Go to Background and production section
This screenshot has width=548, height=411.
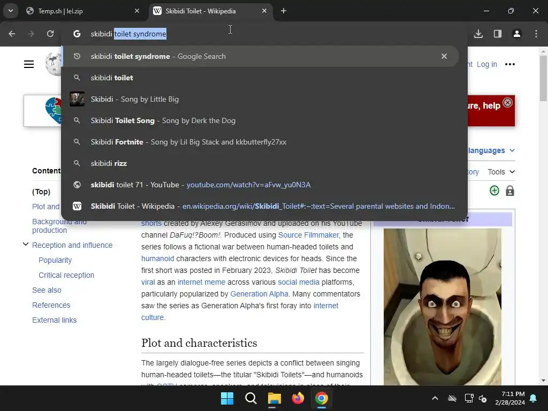point(59,226)
